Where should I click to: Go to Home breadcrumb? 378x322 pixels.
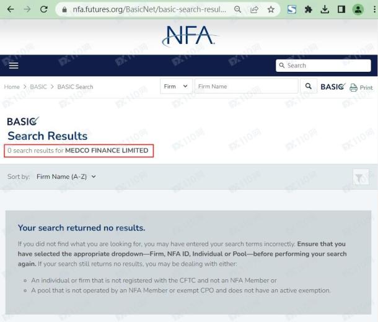pyautogui.click(x=12, y=87)
